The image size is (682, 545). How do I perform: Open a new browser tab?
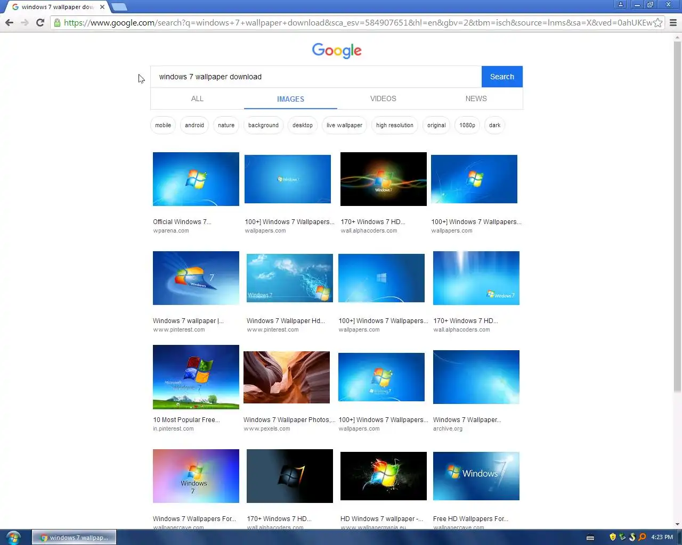(119, 7)
